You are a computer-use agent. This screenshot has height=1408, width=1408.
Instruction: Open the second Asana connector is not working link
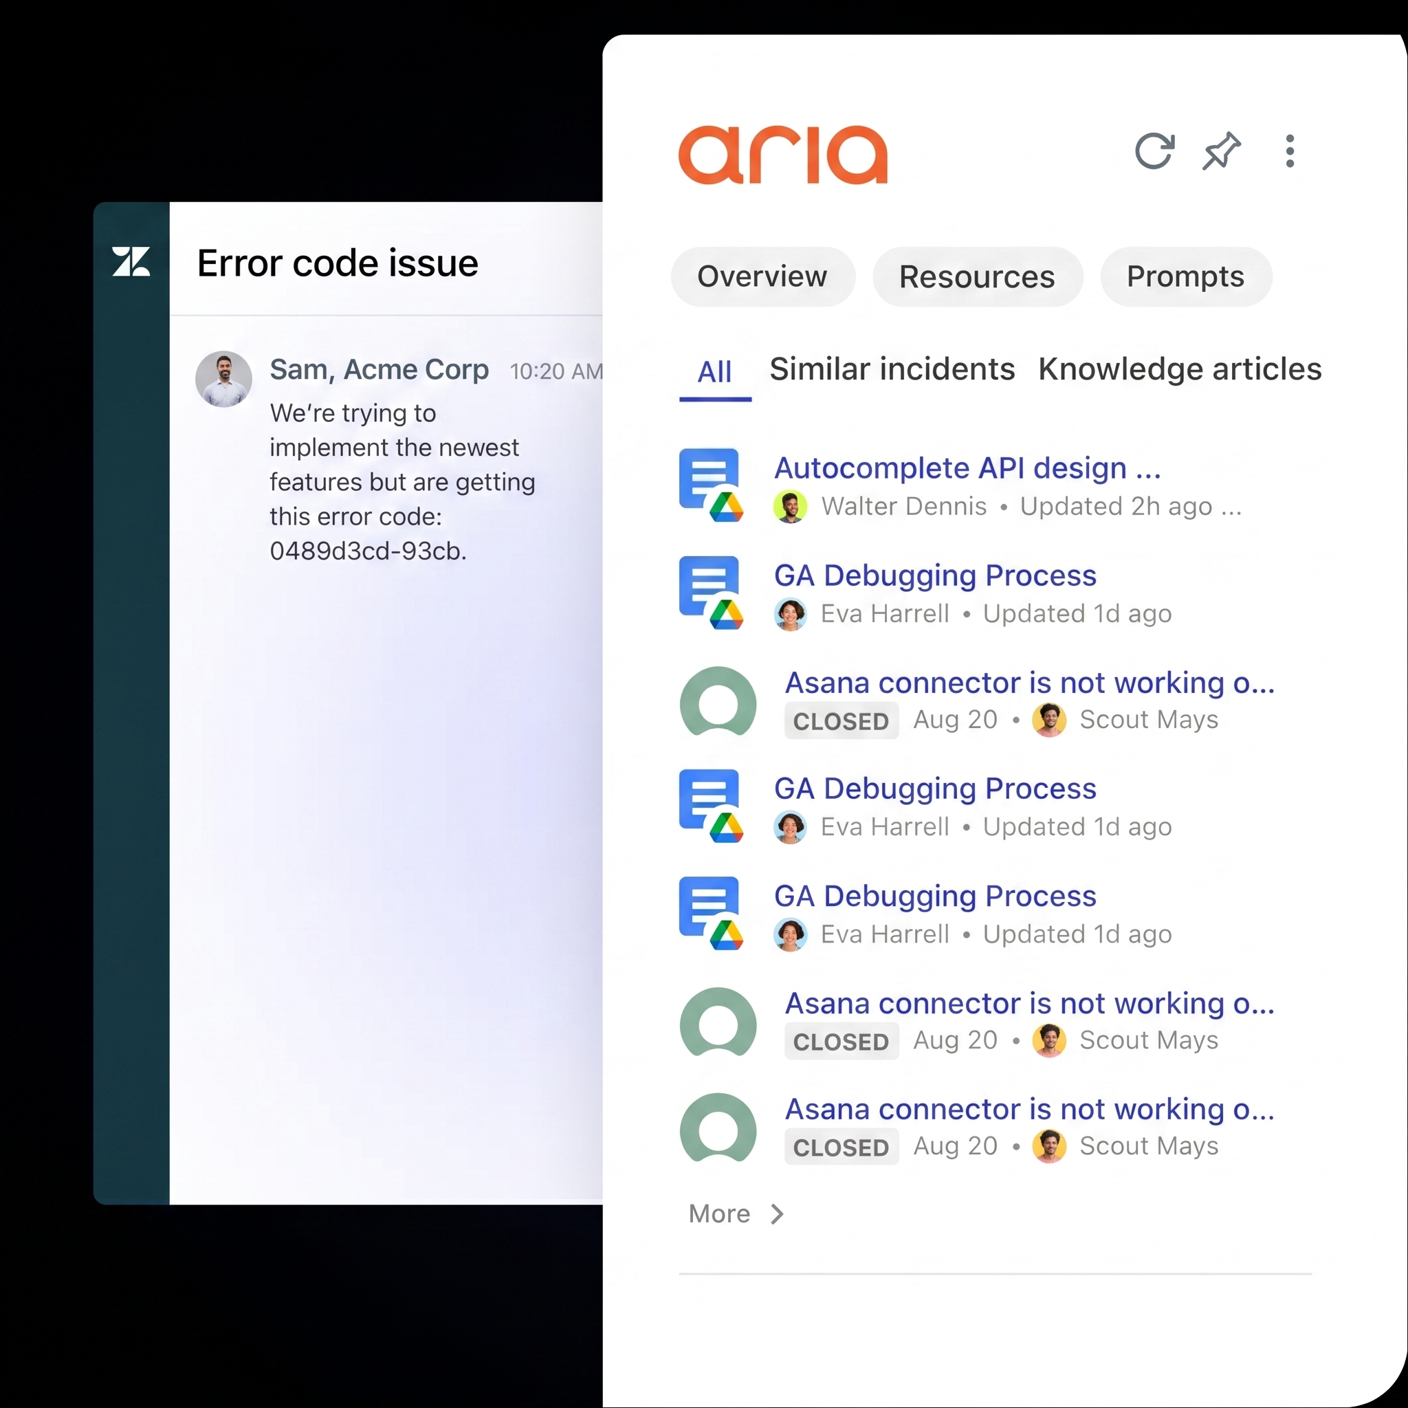click(x=1030, y=1004)
